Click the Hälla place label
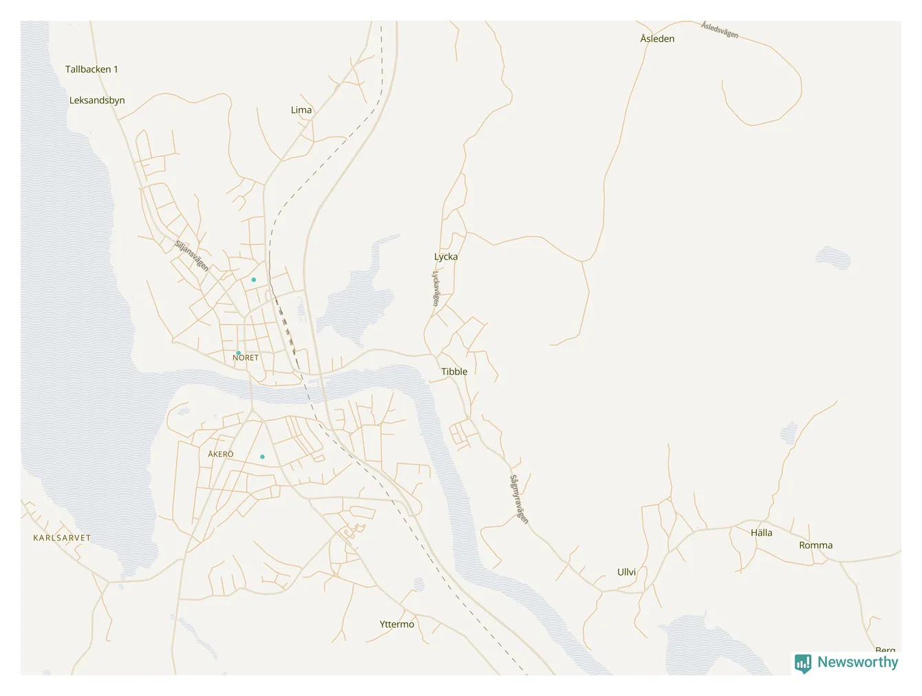 tap(762, 532)
